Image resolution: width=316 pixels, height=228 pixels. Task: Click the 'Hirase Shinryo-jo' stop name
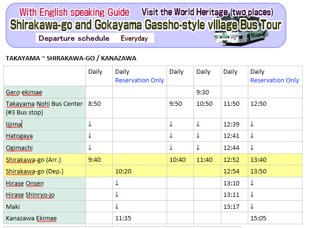point(30,195)
